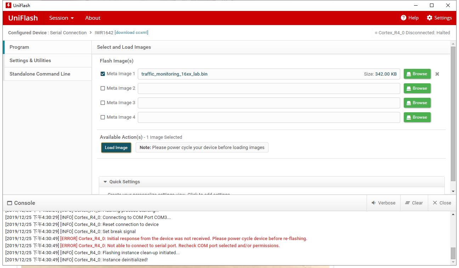Click the Serial Connection breadcrumb text

point(68,33)
